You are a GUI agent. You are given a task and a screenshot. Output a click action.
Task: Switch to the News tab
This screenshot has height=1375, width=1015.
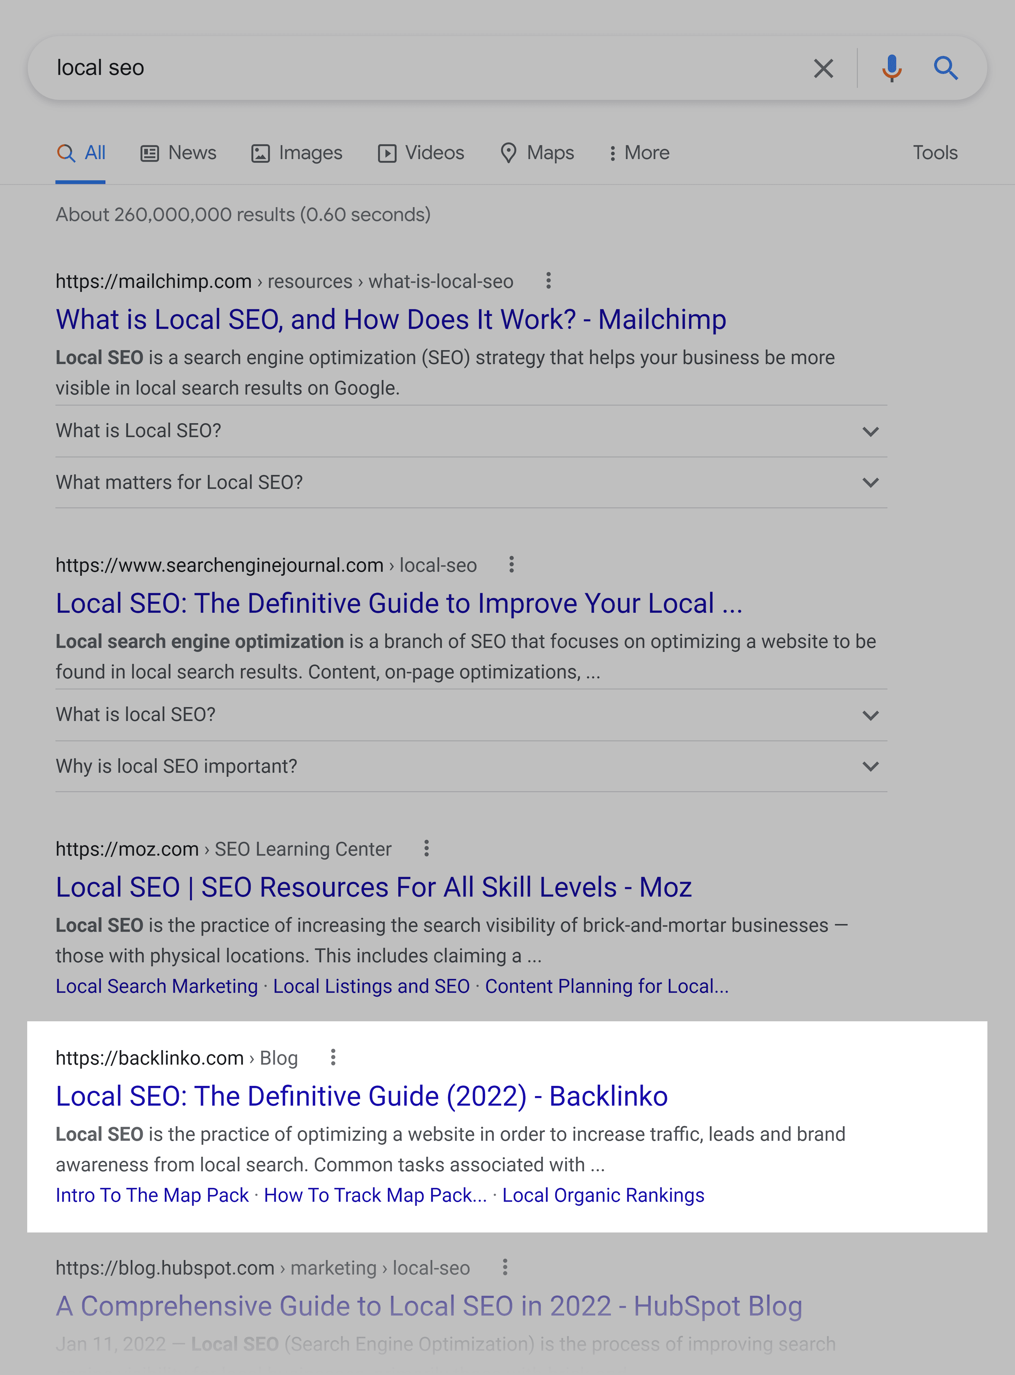pos(178,153)
